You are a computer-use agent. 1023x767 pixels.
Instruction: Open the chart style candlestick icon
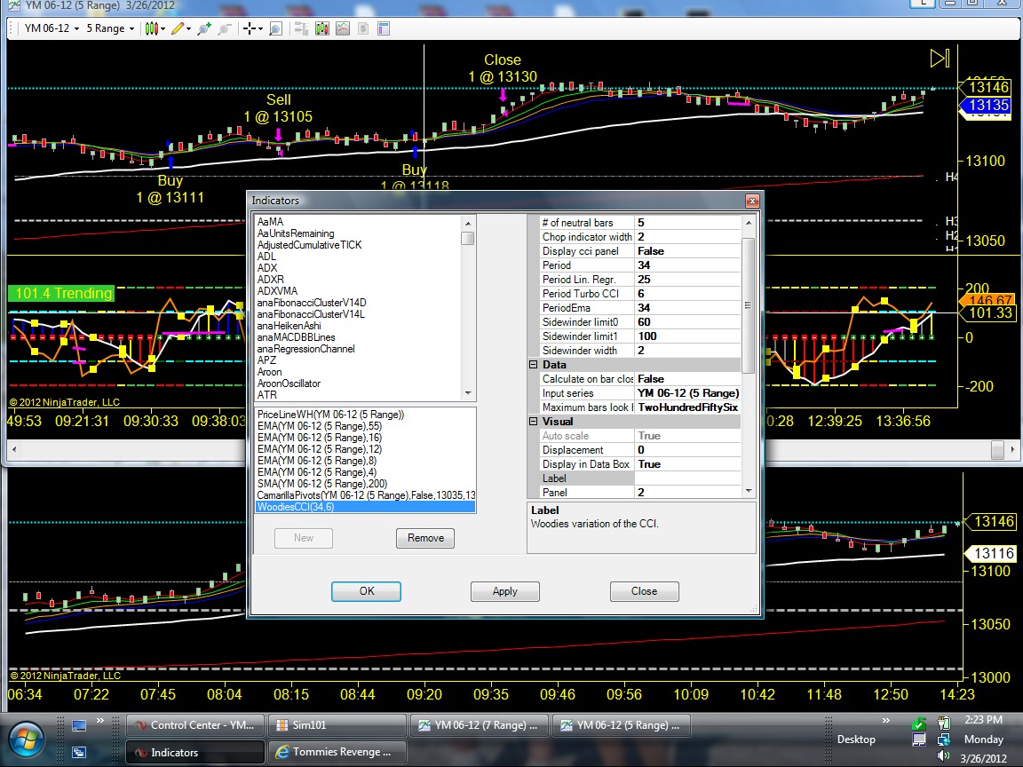[151, 28]
